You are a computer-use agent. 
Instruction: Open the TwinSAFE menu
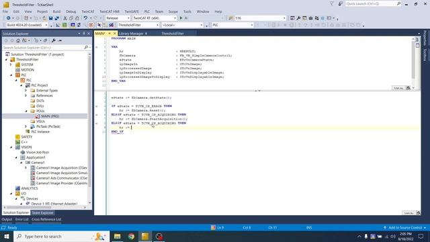click(132, 11)
